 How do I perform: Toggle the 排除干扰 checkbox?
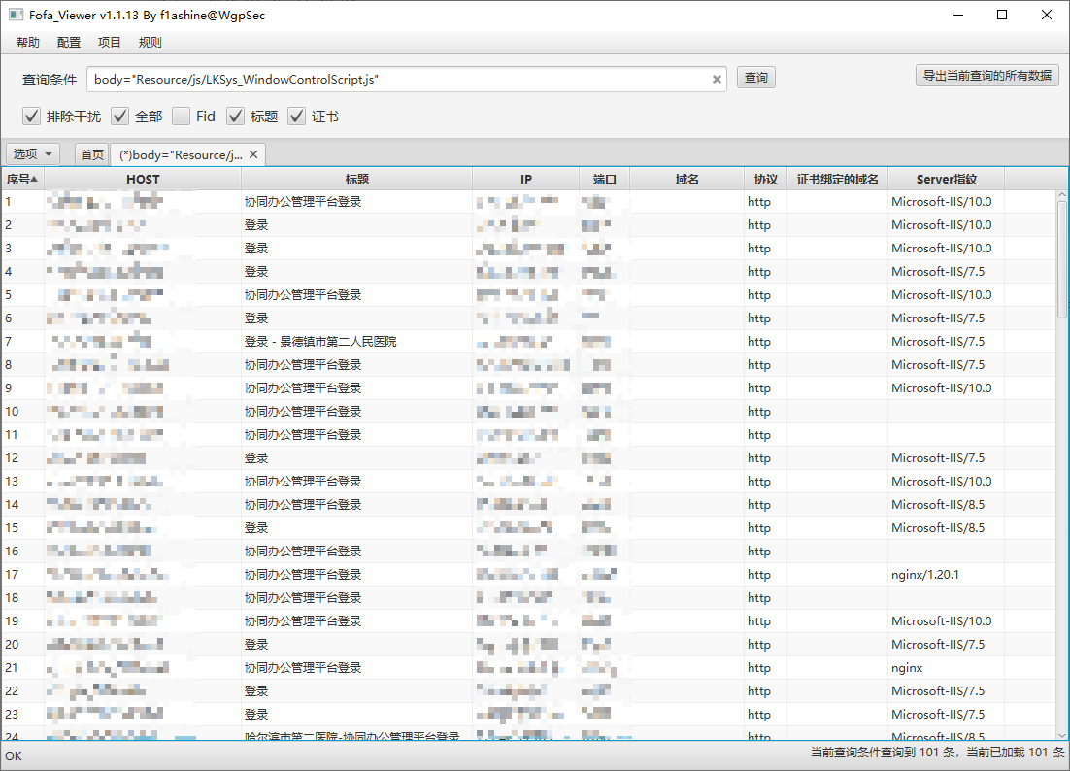tap(32, 117)
